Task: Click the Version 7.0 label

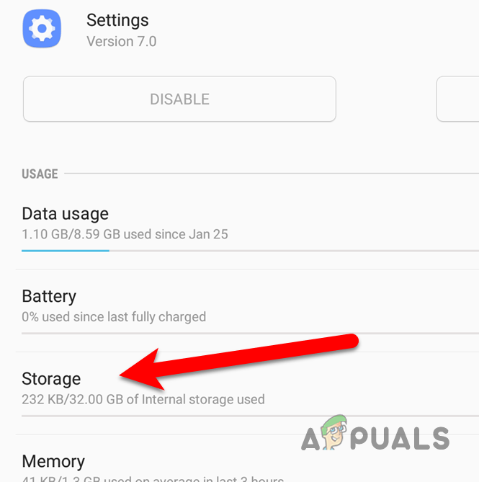Action: point(121,42)
